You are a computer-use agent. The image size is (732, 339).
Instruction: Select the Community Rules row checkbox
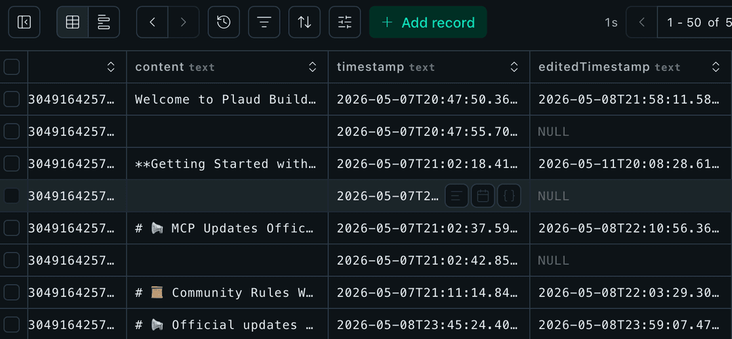tap(12, 292)
